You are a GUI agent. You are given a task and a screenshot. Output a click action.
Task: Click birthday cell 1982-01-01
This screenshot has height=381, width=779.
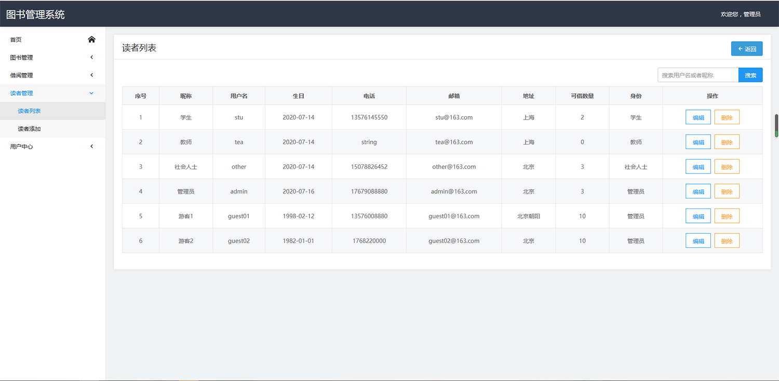(x=299, y=241)
